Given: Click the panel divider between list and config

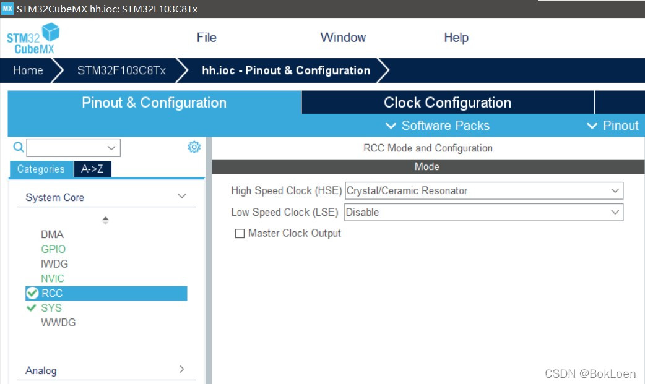Looking at the screenshot, I should [x=209, y=260].
